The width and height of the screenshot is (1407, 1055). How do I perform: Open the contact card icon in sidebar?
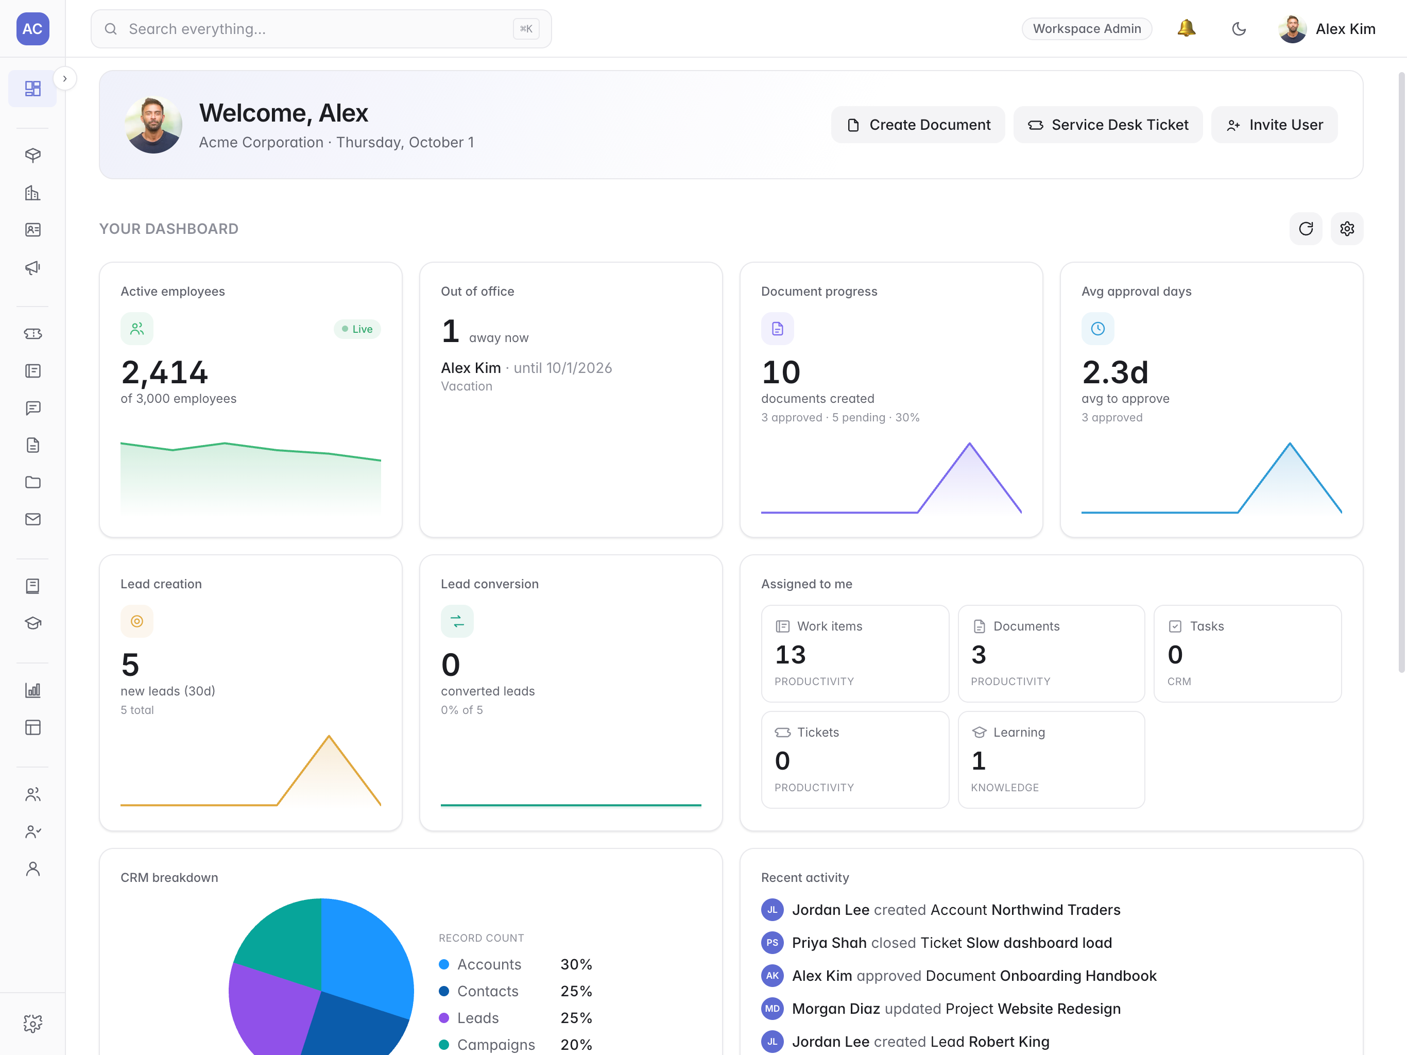pyautogui.click(x=32, y=230)
